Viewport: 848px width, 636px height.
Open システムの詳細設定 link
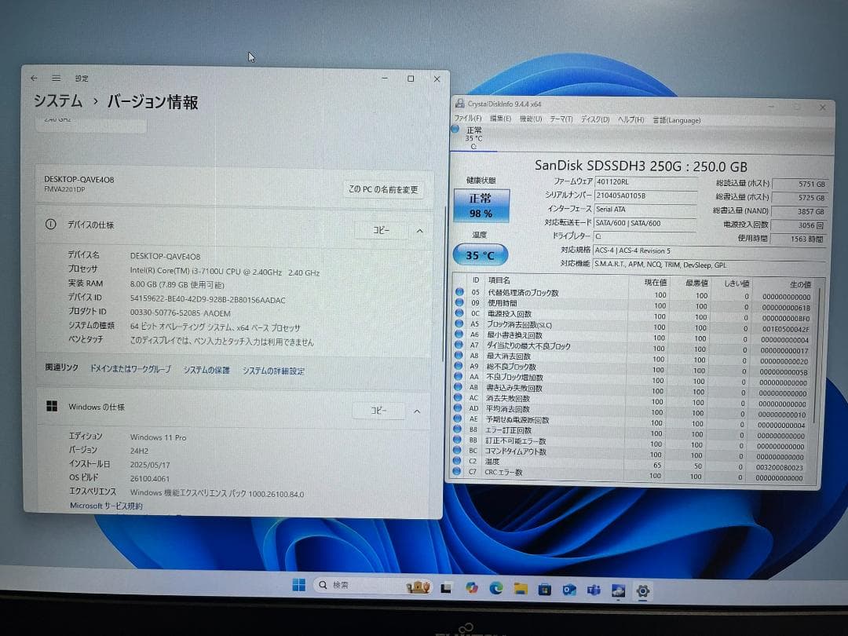pyautogui.click(x=273, y=371)
